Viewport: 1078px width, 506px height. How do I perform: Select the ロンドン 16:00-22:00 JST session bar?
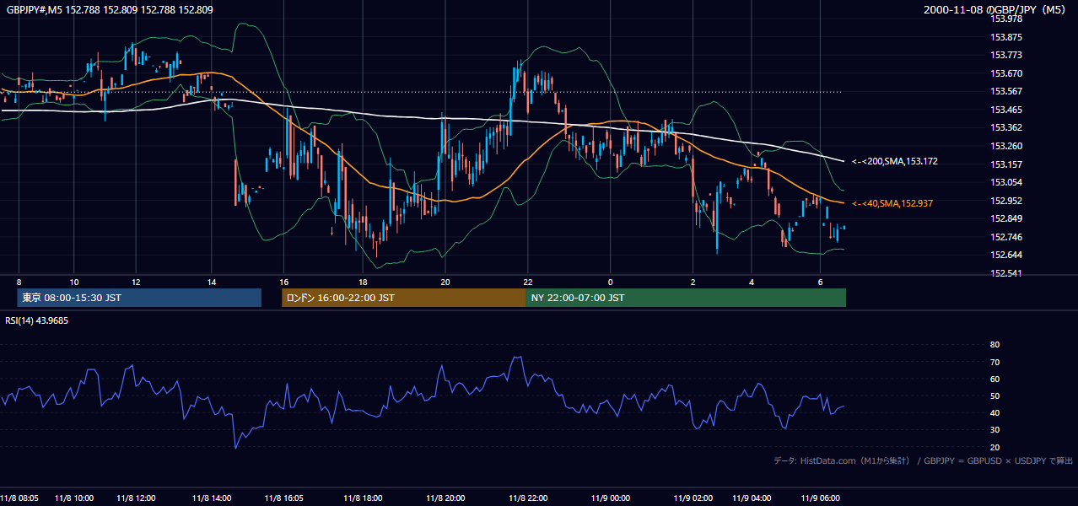point(403,298)
